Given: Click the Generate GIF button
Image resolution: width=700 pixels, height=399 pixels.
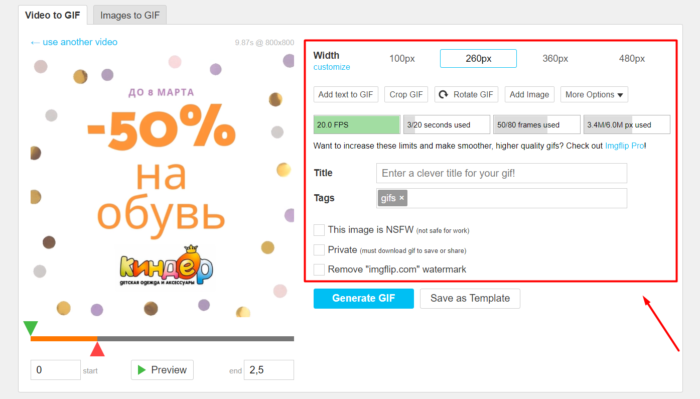Looking at the screenshot, I should (x=363, y=298).
